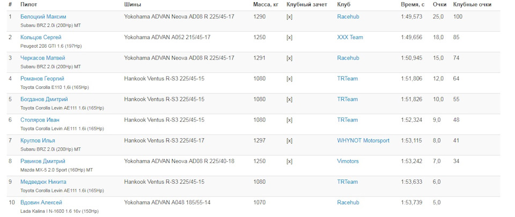Open Равиков Дмитрий profile
This screenshot has height=217, width=515.
pyautogui.click(x=43, y=161)
